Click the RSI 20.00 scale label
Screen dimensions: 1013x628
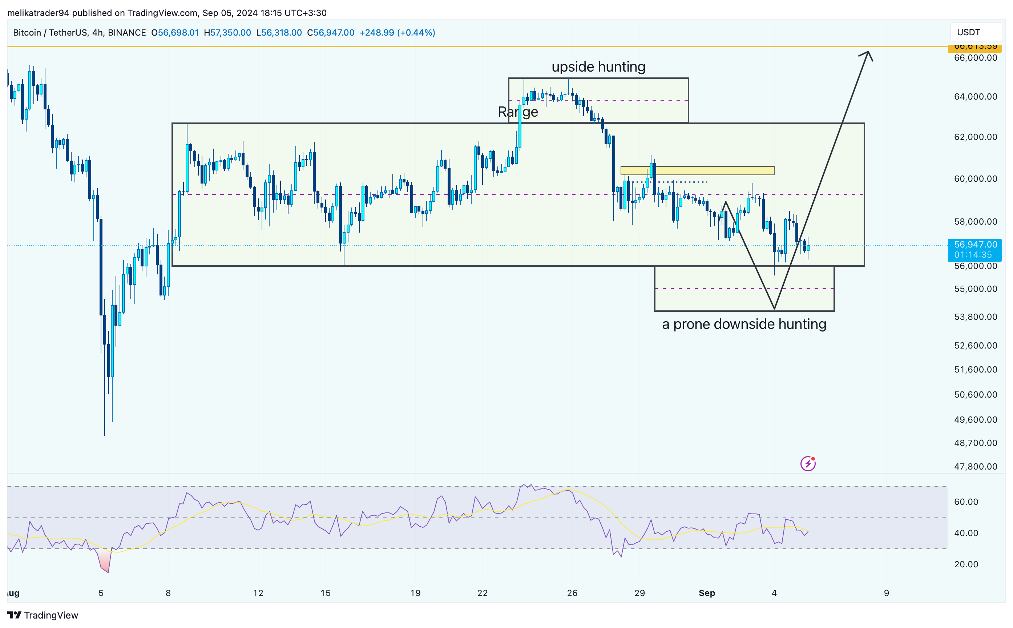click(966, 564)
